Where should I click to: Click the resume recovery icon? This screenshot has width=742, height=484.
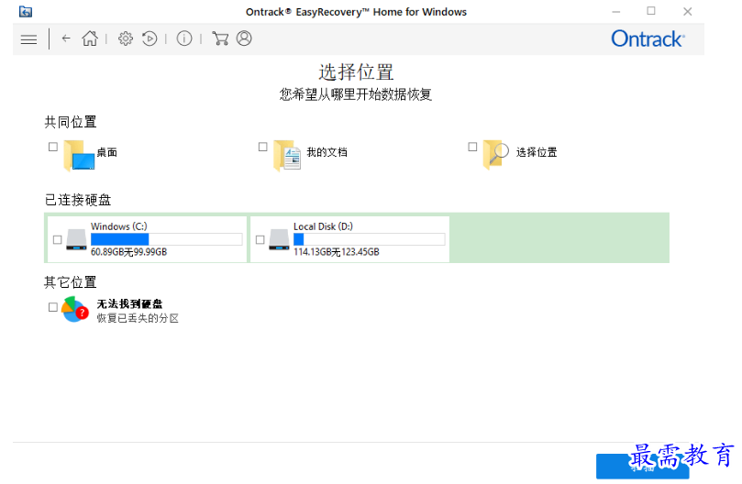point(150,38)
